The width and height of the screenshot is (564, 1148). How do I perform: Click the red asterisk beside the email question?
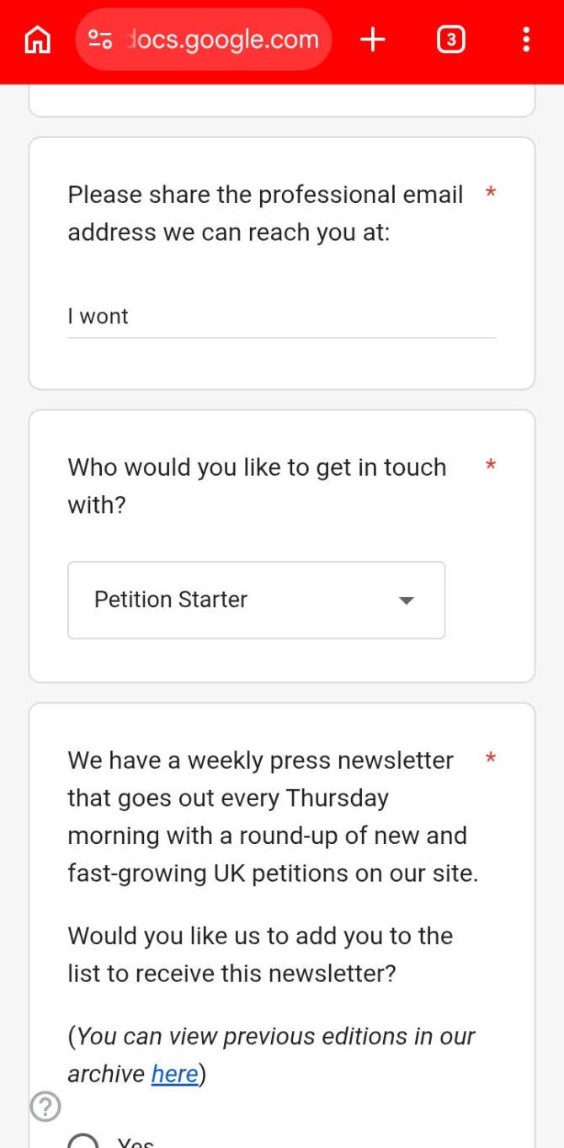click(491, 194)
